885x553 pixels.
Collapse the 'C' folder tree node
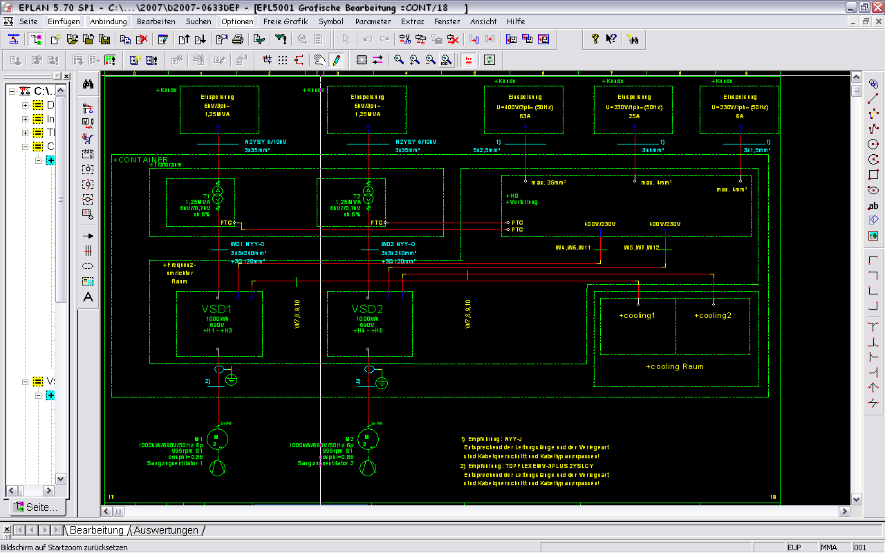click(26, 147)
